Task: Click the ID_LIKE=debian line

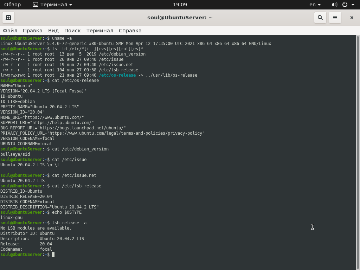Action: pyautogui.click(x=18, y=102)
